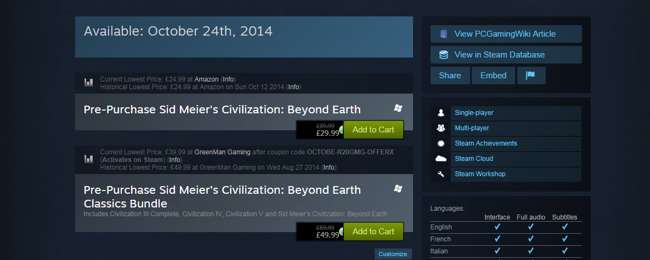The image size is (650, 260).
Task: Open price chart icon for Classics Bundle
Action: (89, 159)
